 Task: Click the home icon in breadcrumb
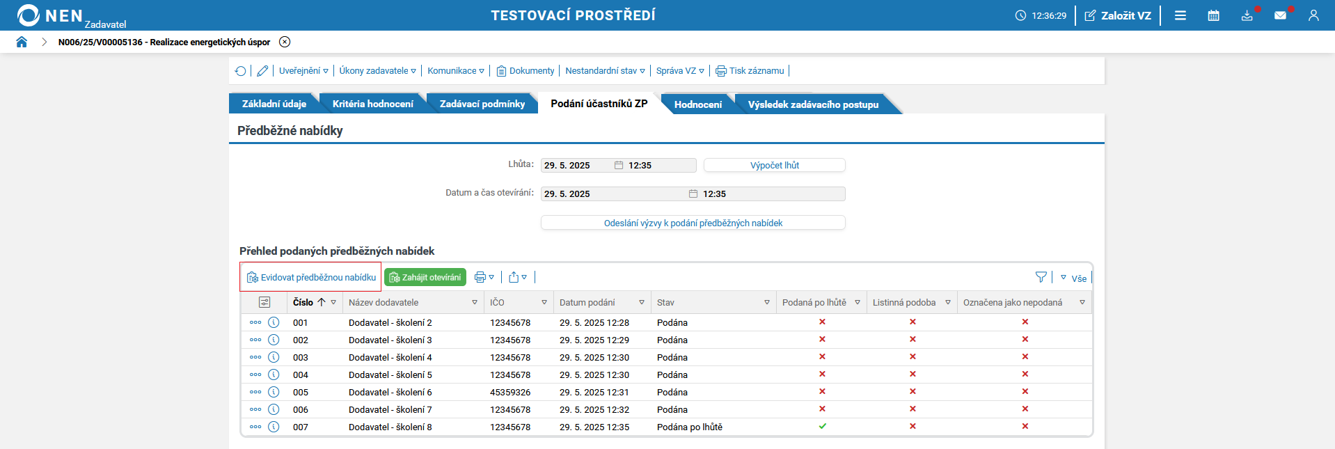click(22, 42)
